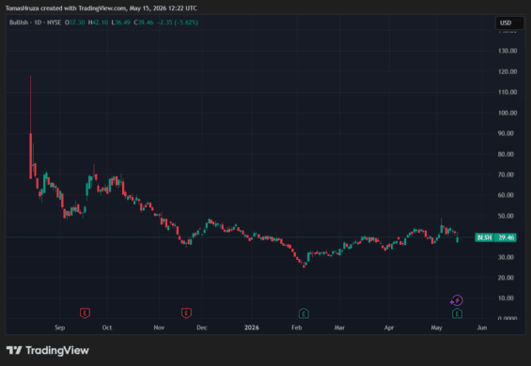531x366 pixels.
Task: Click the 10.00 price axis label
Action: pos(506,298)
